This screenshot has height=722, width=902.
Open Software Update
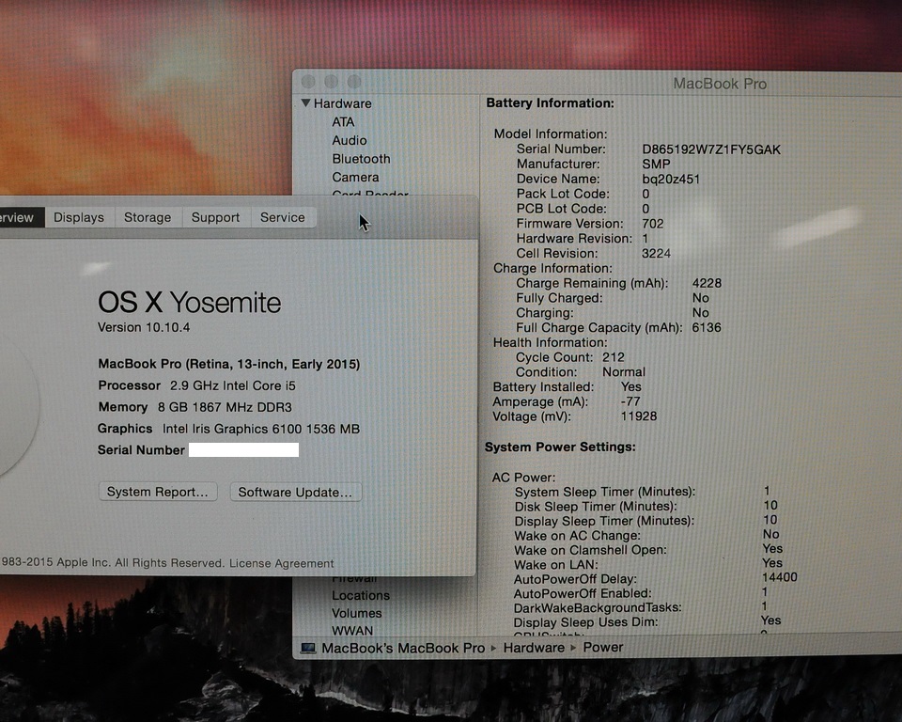[295, 493]
